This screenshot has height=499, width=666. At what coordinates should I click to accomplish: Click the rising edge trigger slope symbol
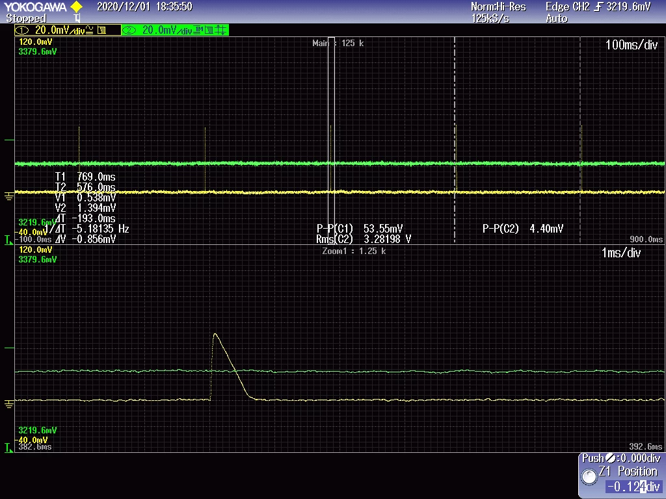pos(598,6)
